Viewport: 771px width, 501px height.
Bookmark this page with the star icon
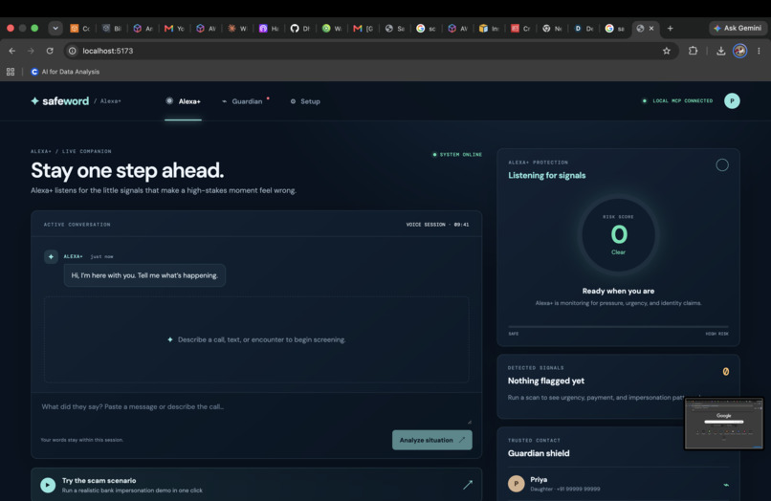[667, 51]
